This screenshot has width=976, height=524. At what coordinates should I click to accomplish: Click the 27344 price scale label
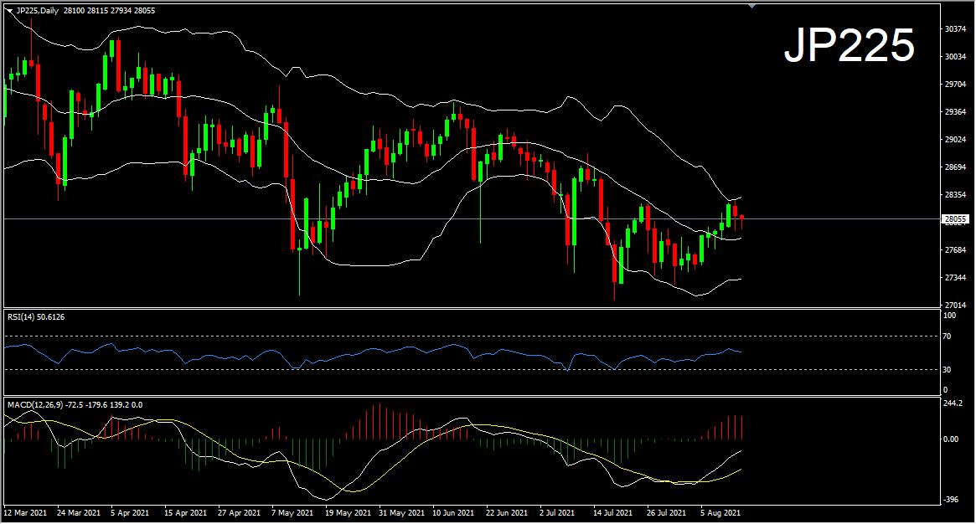click(x=955, y=278)
